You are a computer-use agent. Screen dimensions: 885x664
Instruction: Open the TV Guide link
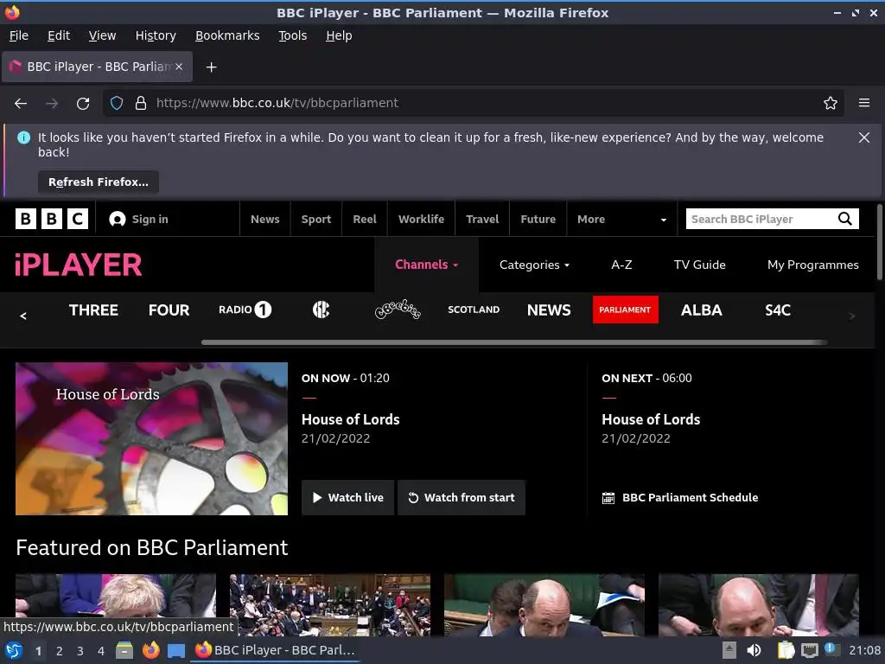point(700,265)
